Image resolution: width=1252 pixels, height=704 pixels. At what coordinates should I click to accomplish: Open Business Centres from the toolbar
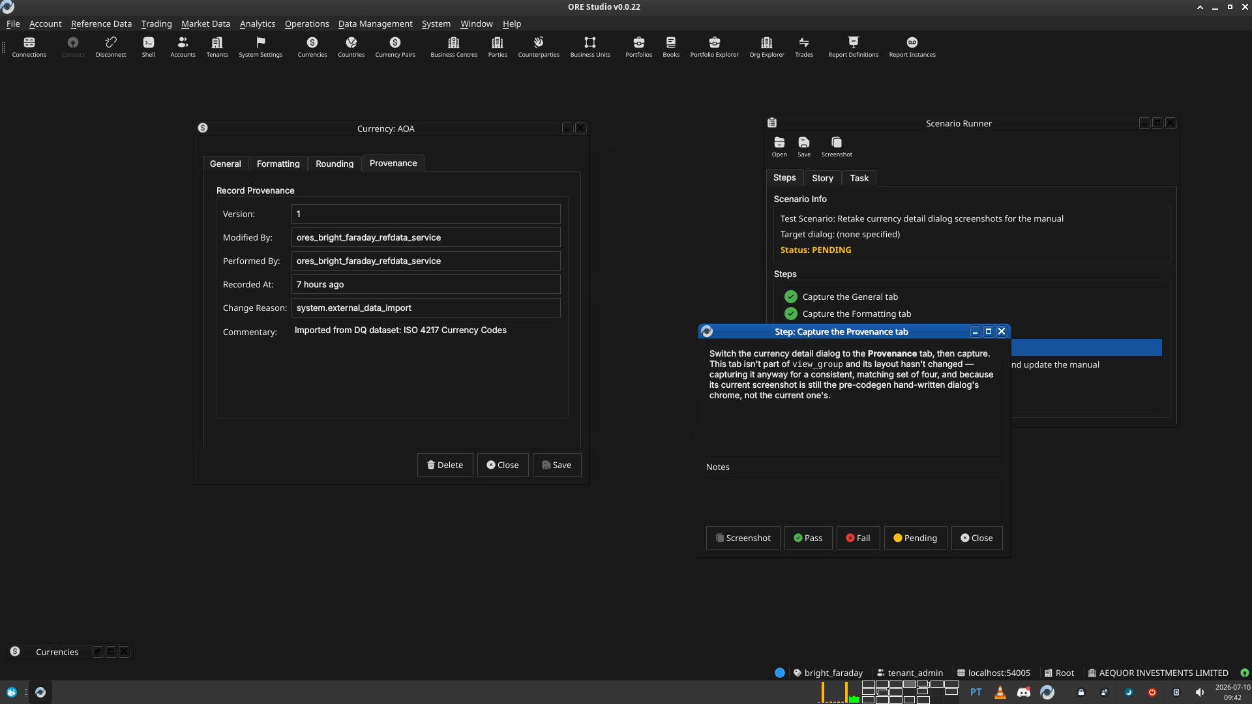[454, 46]
